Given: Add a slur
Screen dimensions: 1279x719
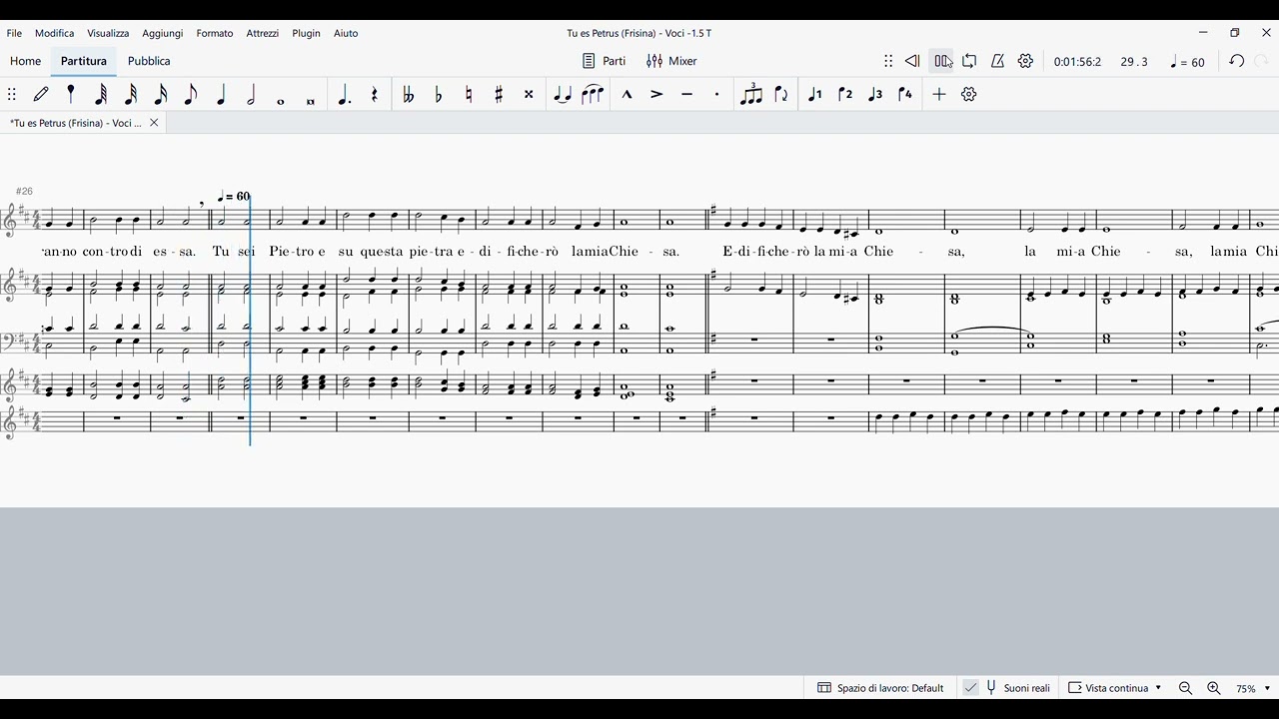Looking at the screenshot, I should 593,94.
